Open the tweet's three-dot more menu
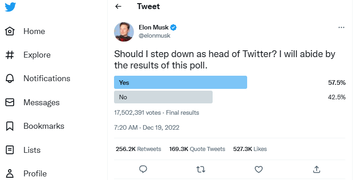 pos(341,27)
